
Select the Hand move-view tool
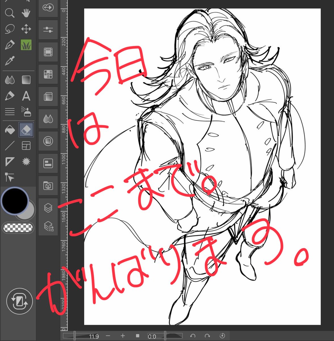26,13
